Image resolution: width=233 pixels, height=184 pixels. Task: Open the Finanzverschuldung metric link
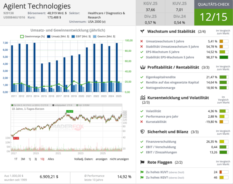pyautogui.click(x=161, y=142)
